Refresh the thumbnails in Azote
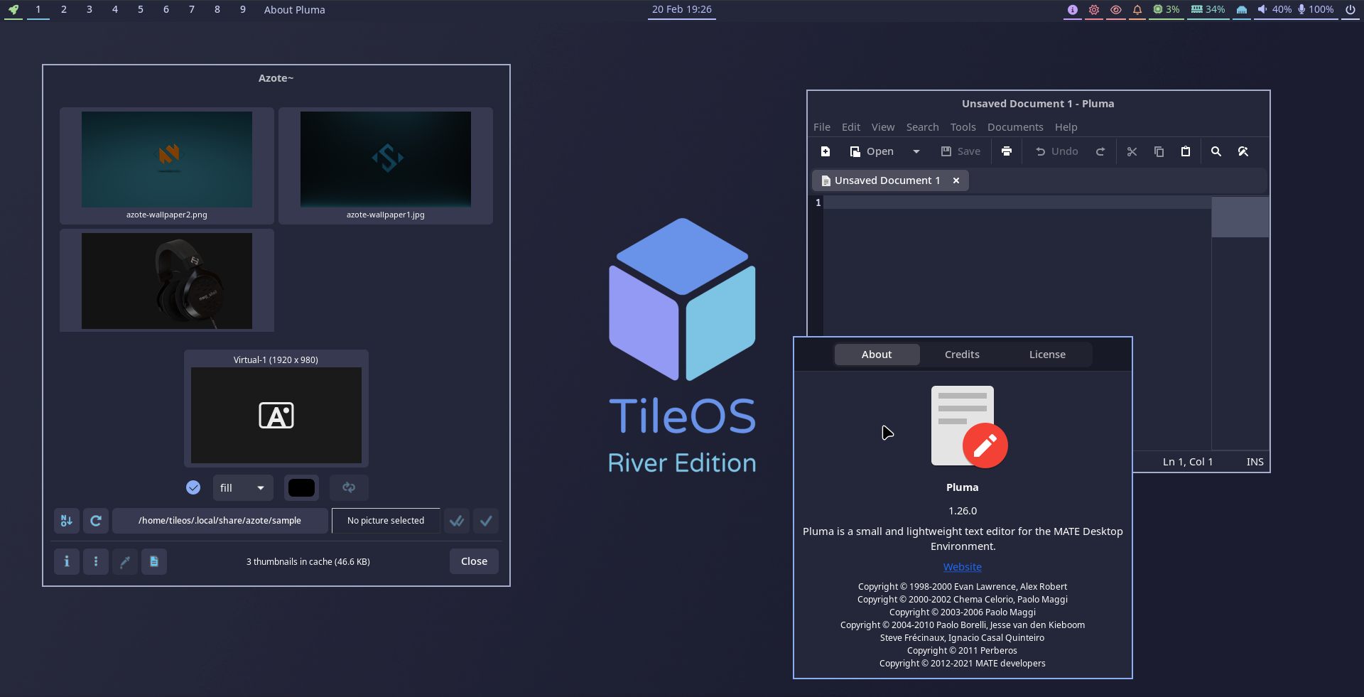1364x697 pixels. click(96, 521)
